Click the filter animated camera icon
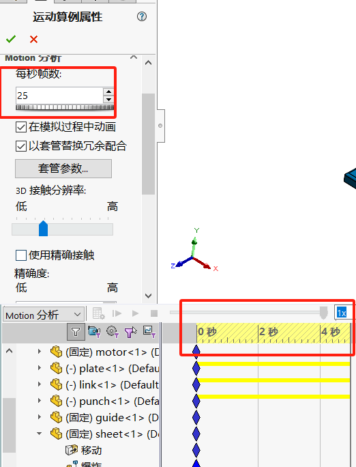The height and width of the screenshot is (467, 356). point(94,332)
